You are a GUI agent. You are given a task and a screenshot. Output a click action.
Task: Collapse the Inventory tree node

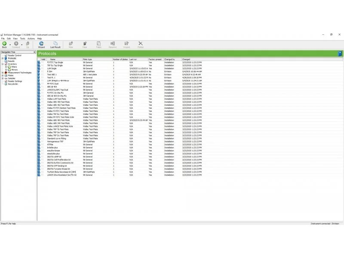tap(3, 64)
